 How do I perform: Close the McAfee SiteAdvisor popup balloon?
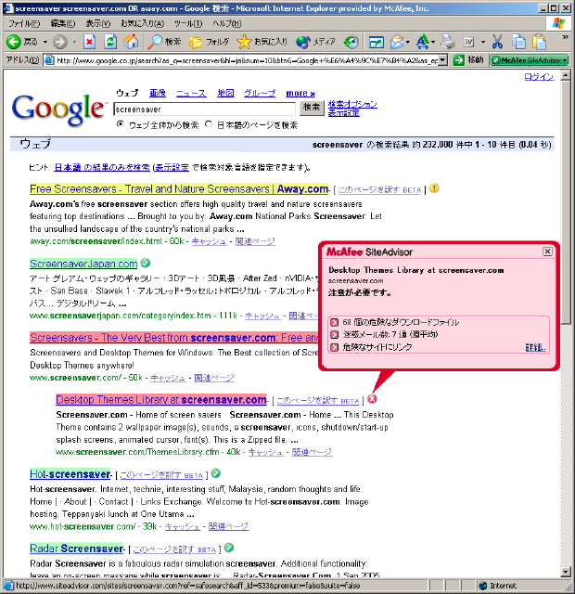pyautogui.click(x=547, y=252)
